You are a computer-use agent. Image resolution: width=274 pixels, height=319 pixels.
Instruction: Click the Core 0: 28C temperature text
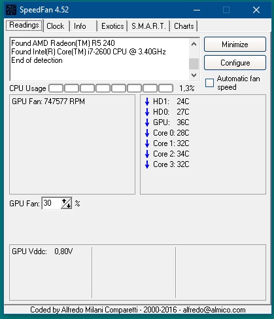[171, 133]
